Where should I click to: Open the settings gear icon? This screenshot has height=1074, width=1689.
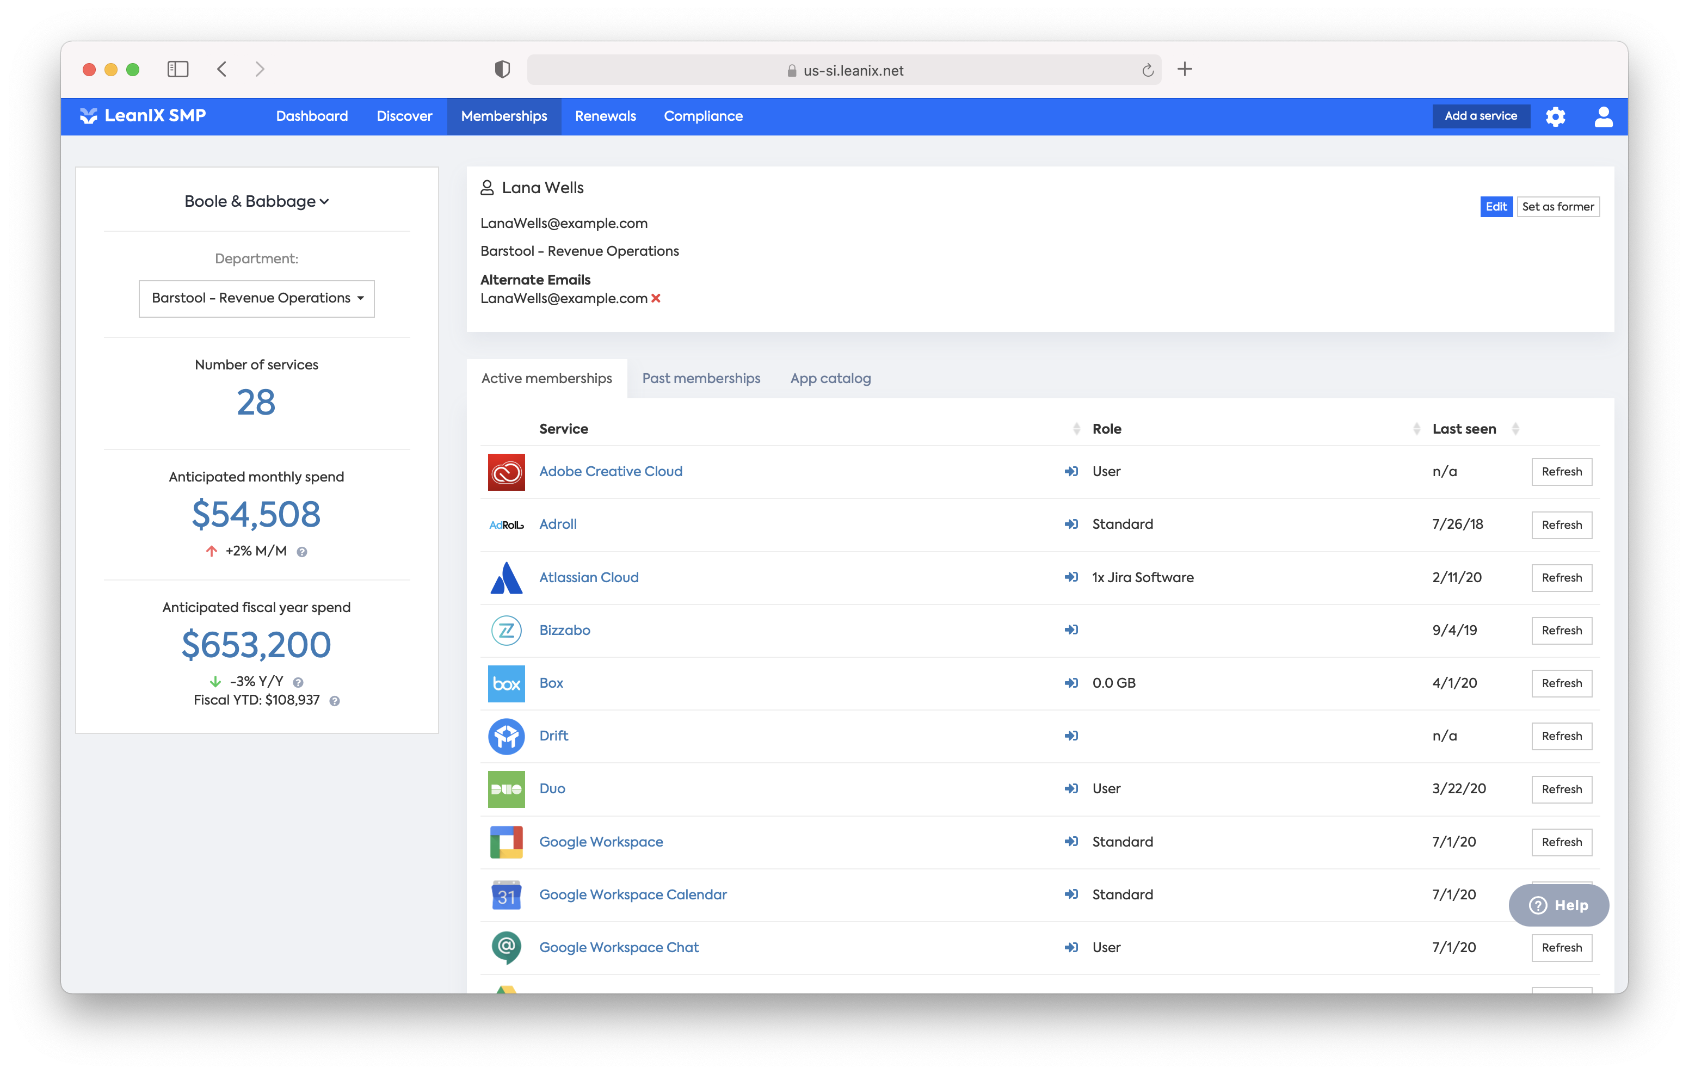point(1555,116)
